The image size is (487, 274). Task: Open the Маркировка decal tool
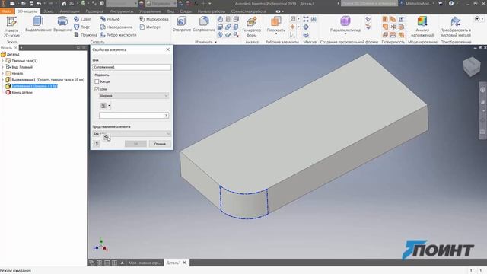pyautogui.click(x=154, y=19)
